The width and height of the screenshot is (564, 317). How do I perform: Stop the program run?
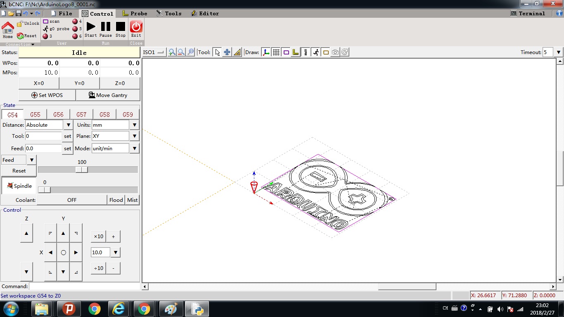coord(121,29)
